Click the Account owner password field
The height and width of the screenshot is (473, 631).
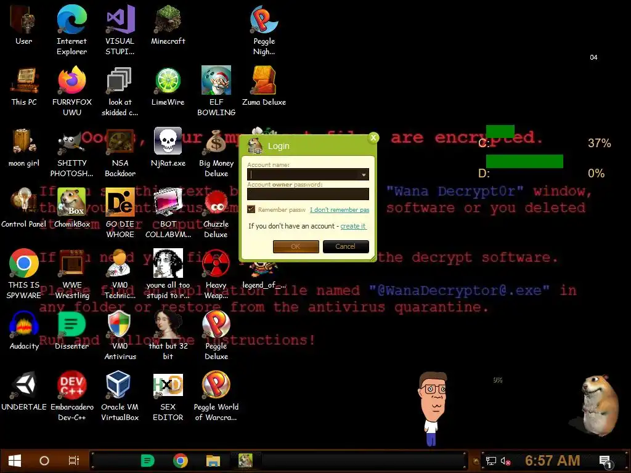pyautogui.click(x=308, y=194)
